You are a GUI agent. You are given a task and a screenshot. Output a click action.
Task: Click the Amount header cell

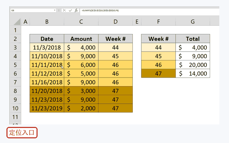[81, 39]
